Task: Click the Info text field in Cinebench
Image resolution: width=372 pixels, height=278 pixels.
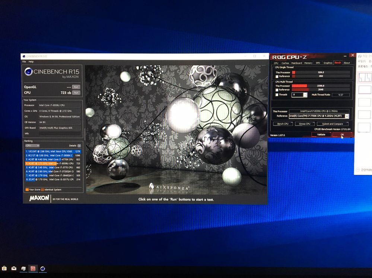Action: click(60, 134)
